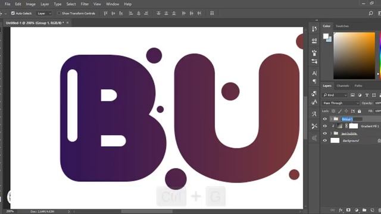Open the Adjustments sliders panel icon

point(314,61)
